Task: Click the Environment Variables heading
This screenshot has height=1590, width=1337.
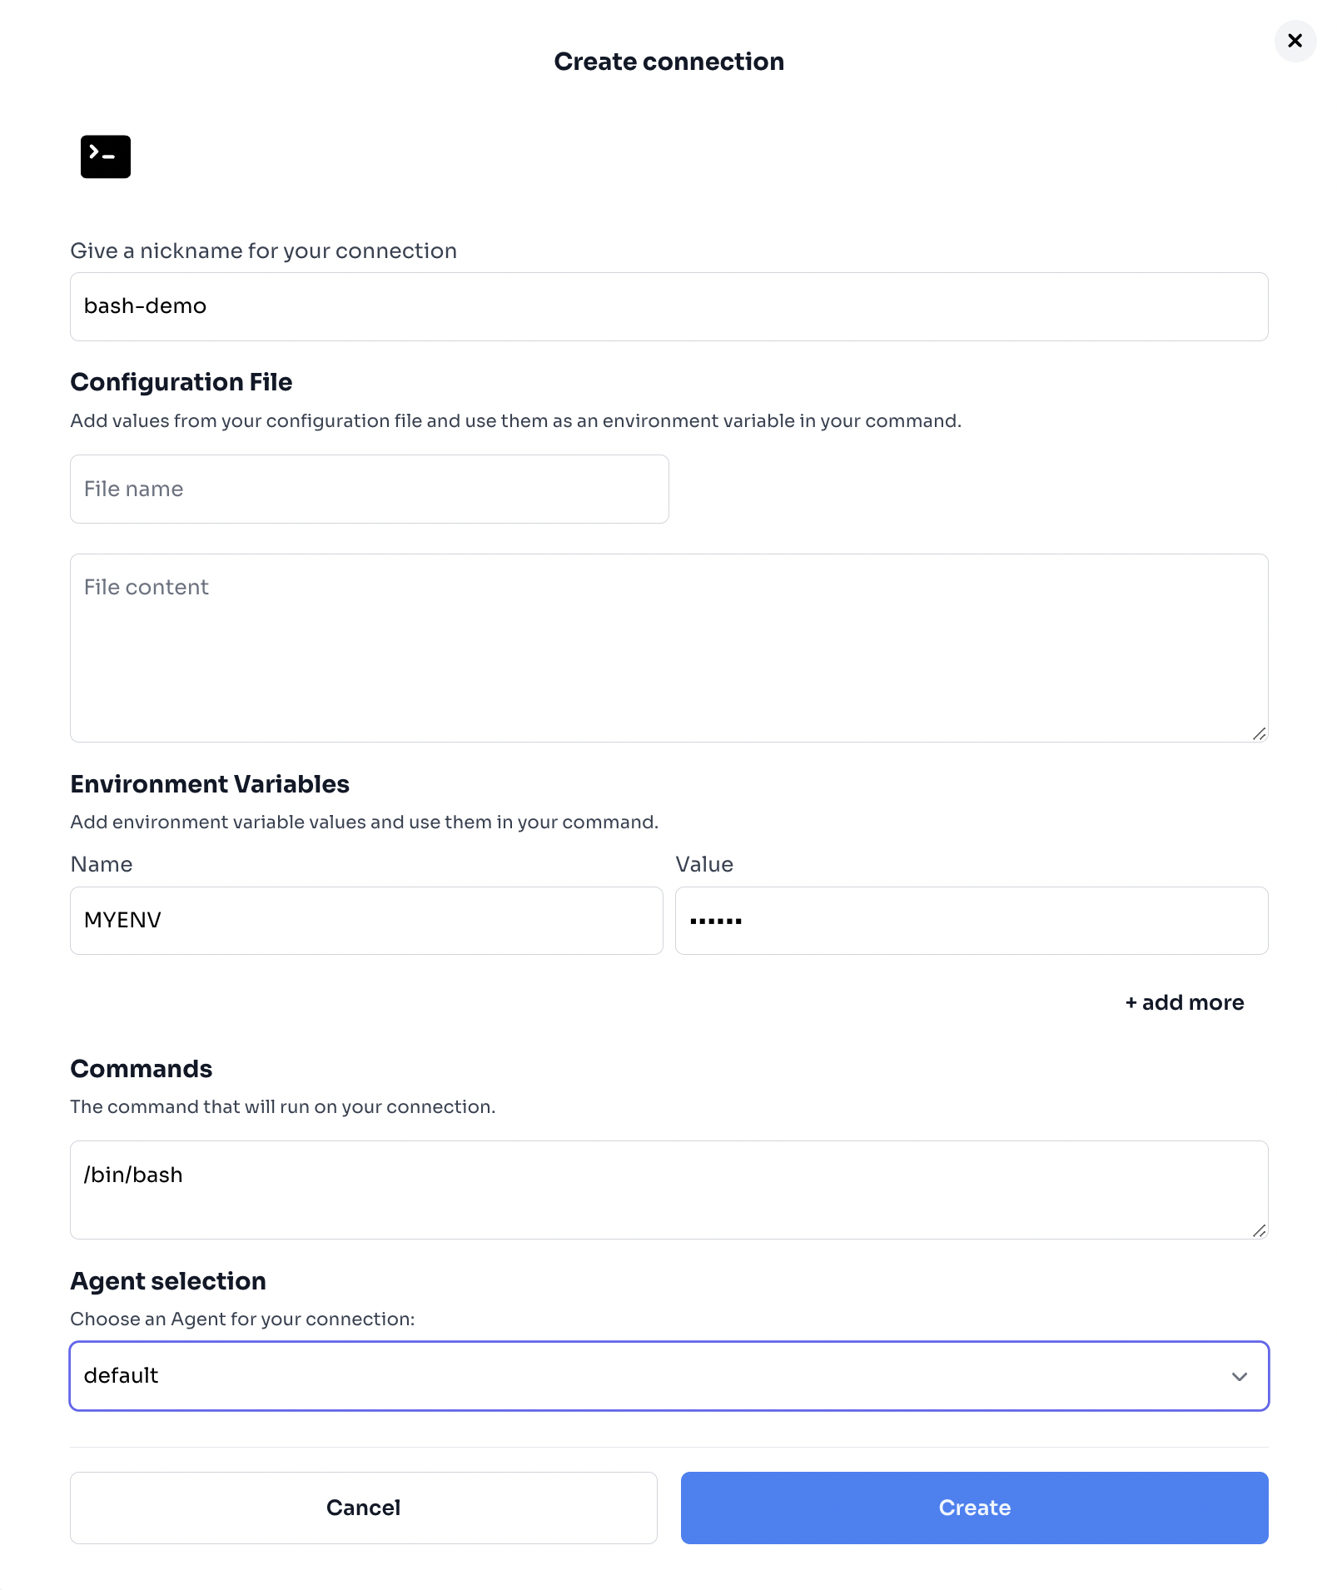Action: pos(210,784)
